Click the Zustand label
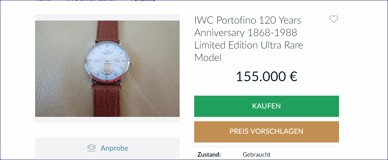The width and height of the screenshot is (388, 160). pyautogui.click(x=209, y=155)
